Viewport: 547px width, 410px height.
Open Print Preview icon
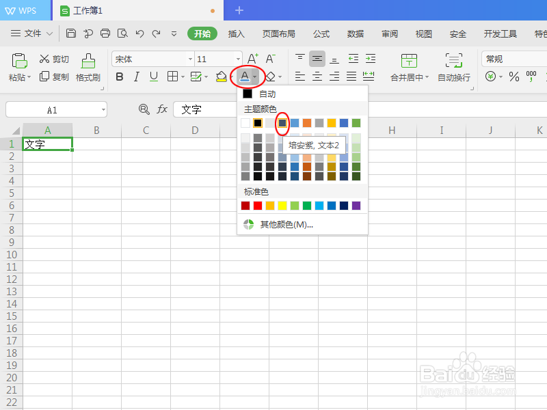(x=122, y=33)
